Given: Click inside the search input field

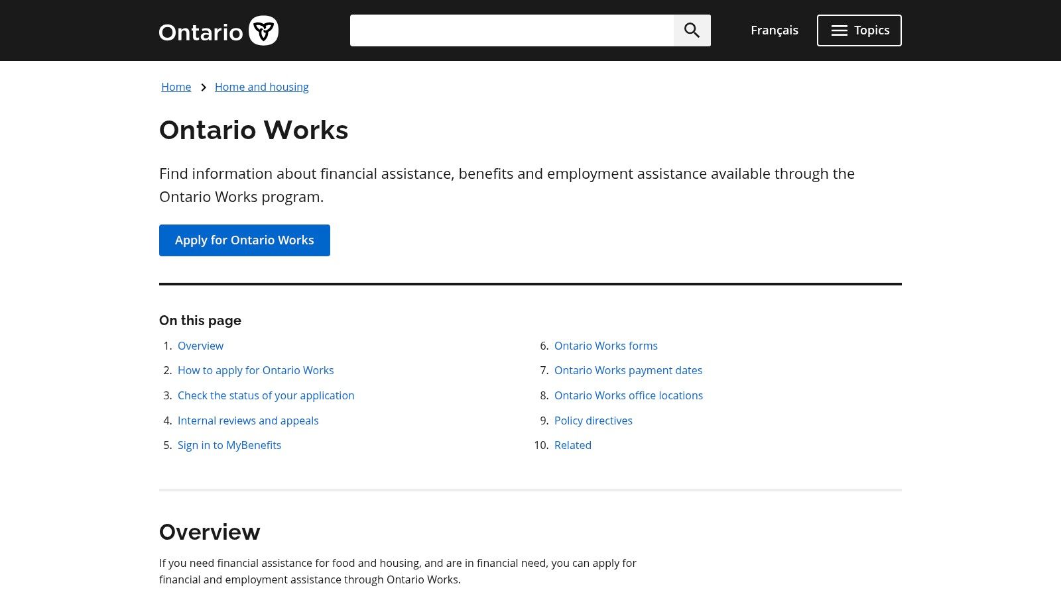Looking at the screenshot, I should (511, 30).
